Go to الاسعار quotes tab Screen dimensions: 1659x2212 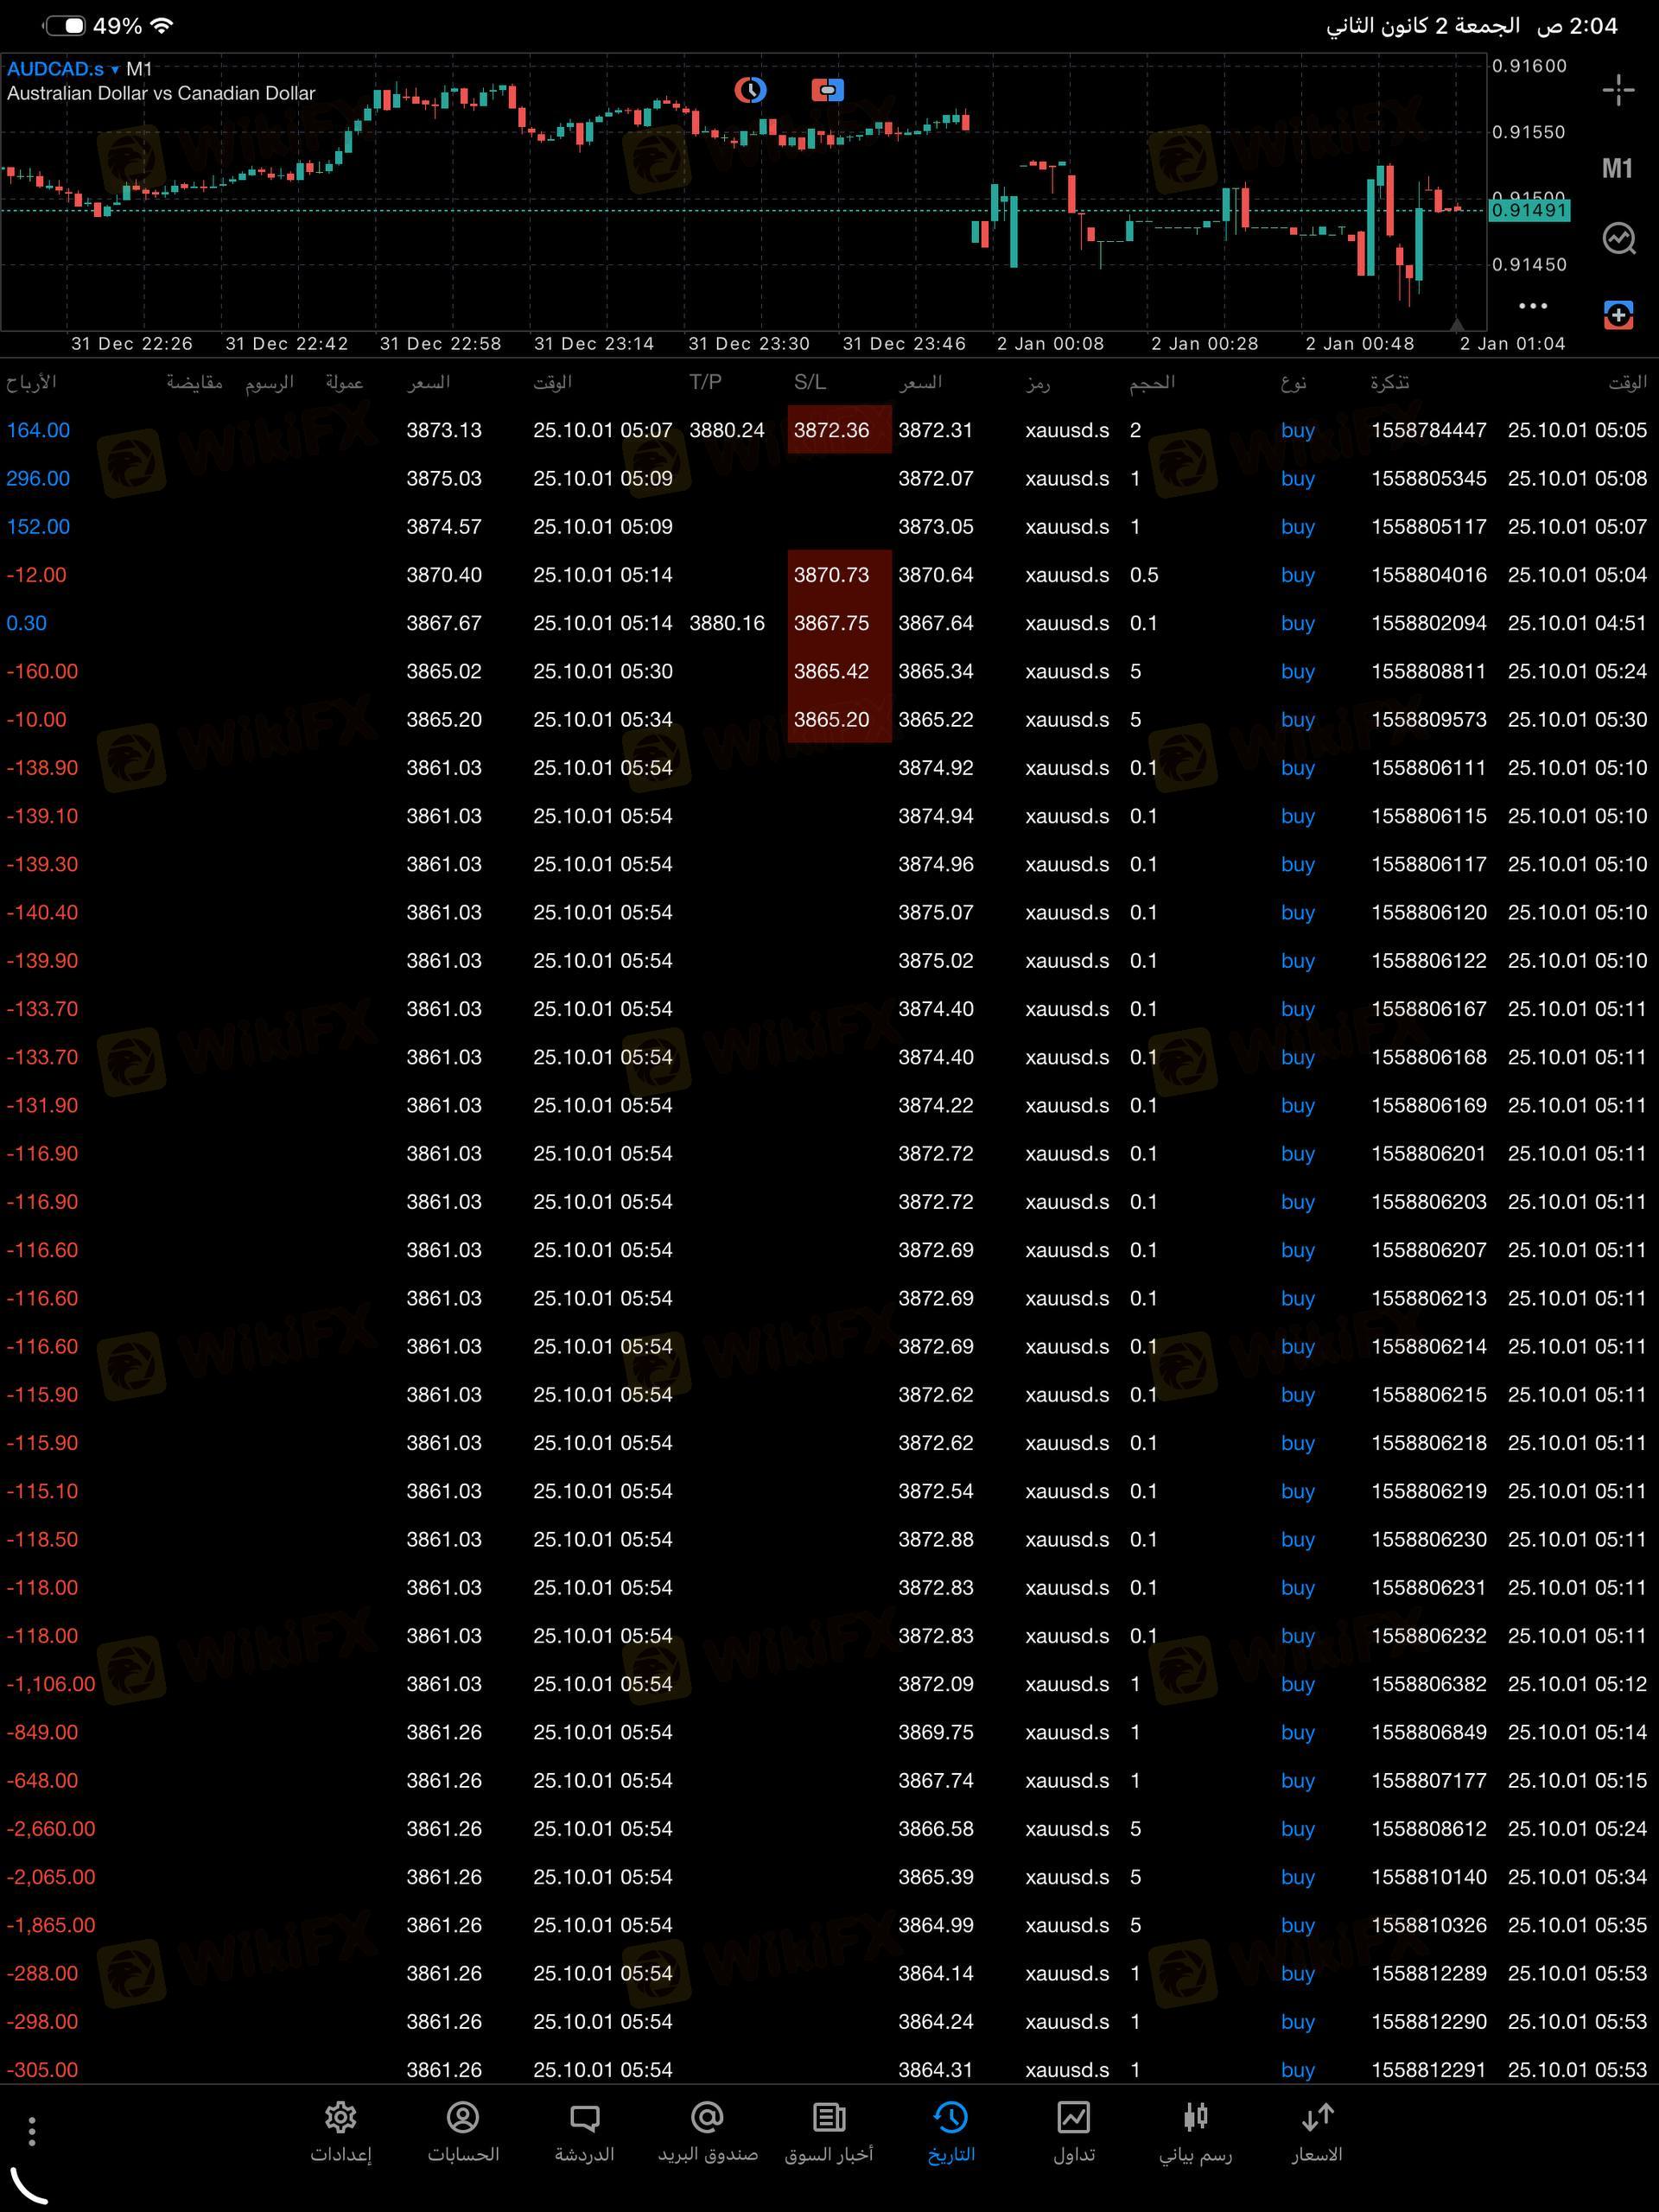[1316, 2132]
